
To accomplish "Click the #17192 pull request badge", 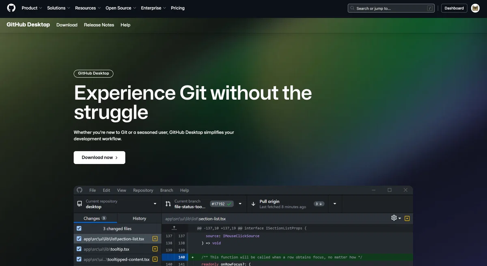I will coord(222,204).
